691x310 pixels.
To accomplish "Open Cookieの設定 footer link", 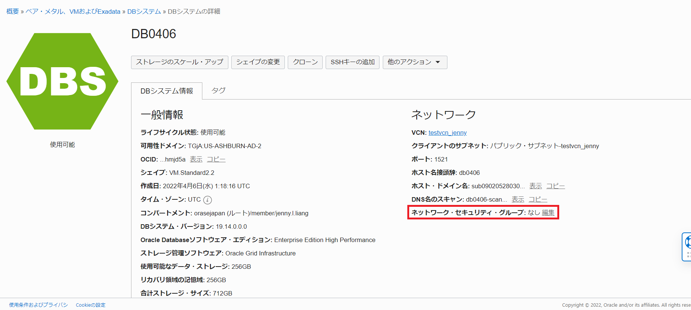I will click(91, 305).
